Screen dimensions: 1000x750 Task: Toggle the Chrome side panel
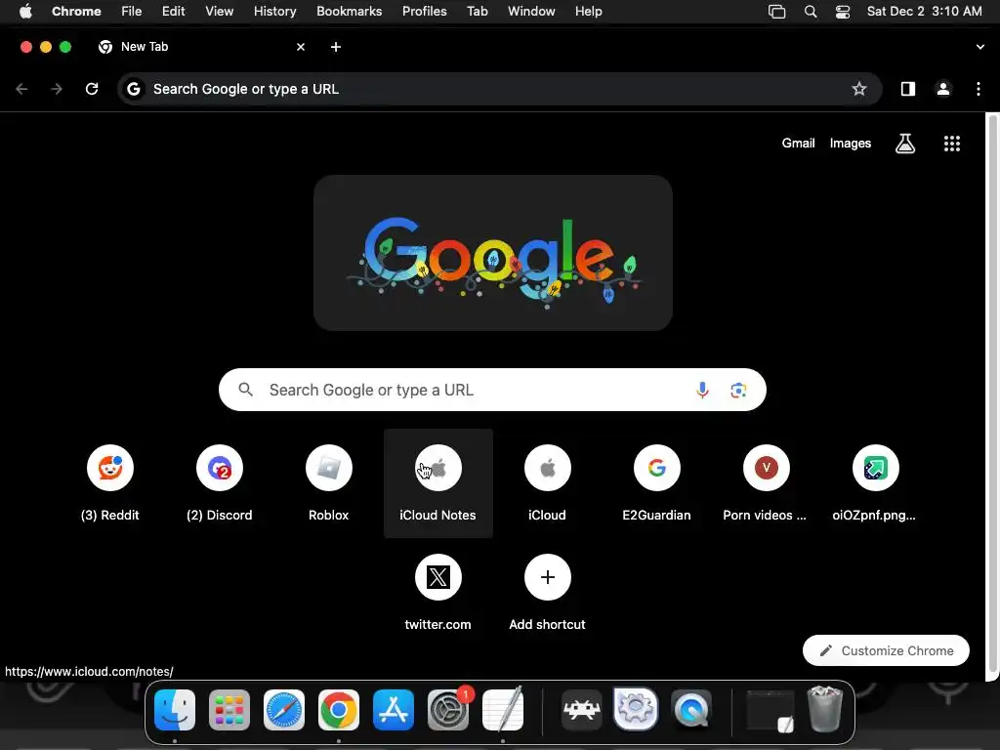[x=907, y=89]
